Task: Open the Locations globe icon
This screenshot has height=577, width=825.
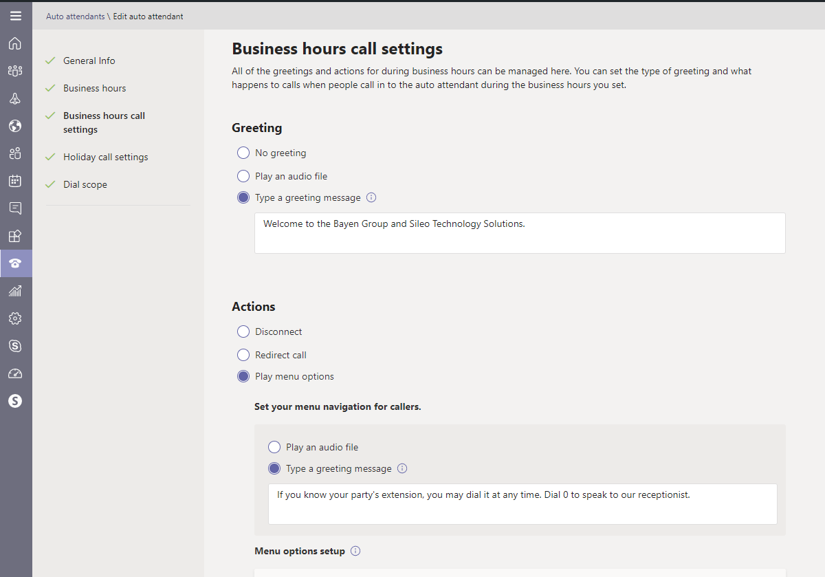Action: [15, 126]
